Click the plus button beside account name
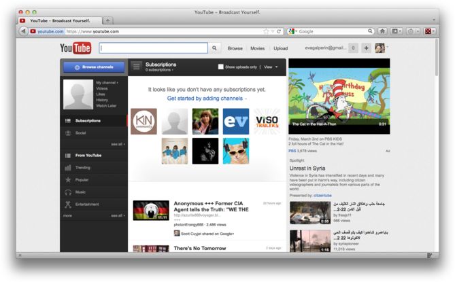 click(366, 48)
